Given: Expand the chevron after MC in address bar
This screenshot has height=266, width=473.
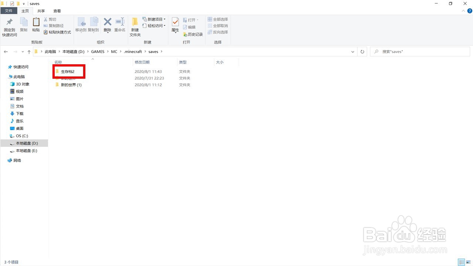Looking at the screenshot, I should pyautogui.click(x=120, y=52).
